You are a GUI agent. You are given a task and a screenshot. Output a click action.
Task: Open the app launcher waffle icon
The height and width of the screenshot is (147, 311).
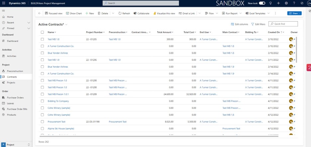click(x=4, y=3)
